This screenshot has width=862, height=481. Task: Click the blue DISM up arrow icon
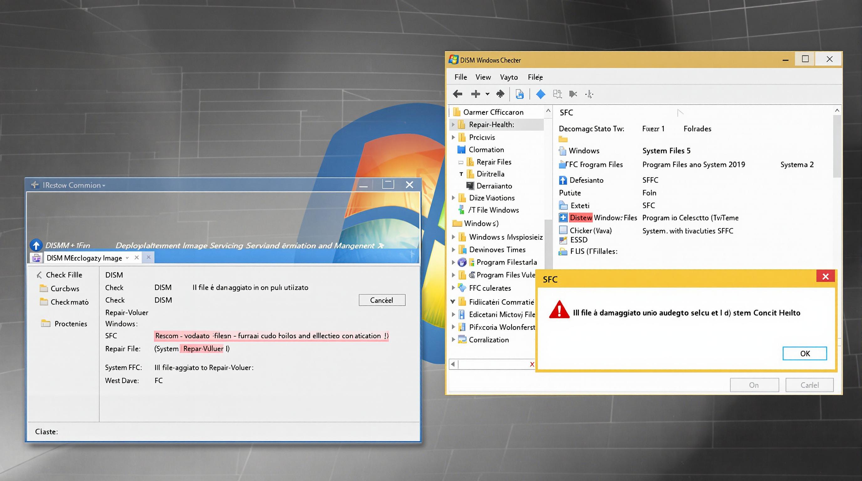coord(36,245)
